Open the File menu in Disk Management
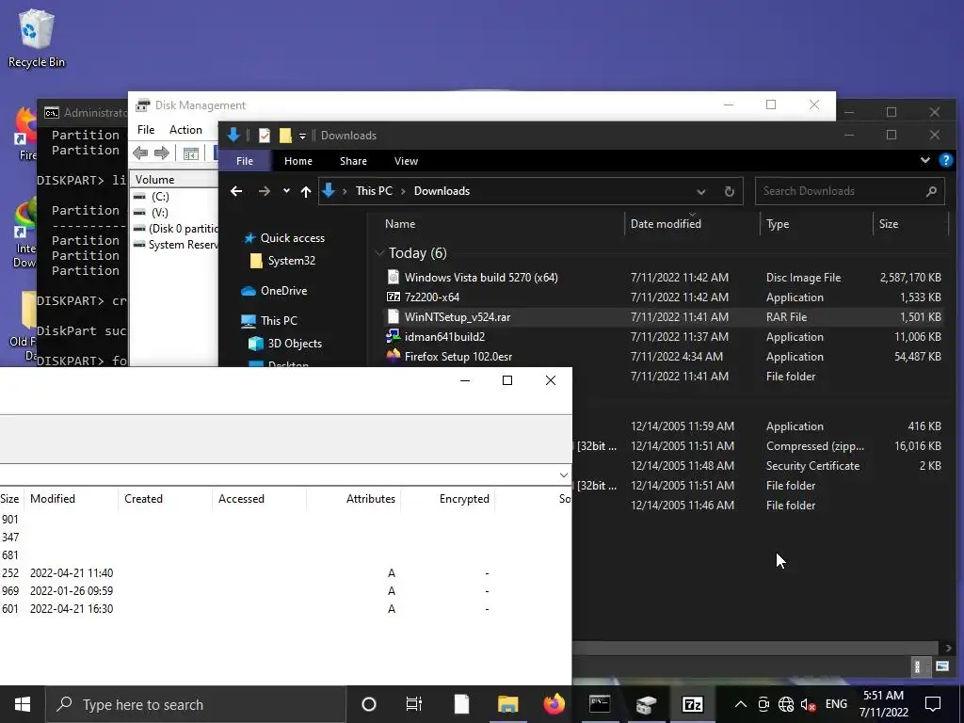The height and width of the screenshot is (723, 964). pos(146,130)
